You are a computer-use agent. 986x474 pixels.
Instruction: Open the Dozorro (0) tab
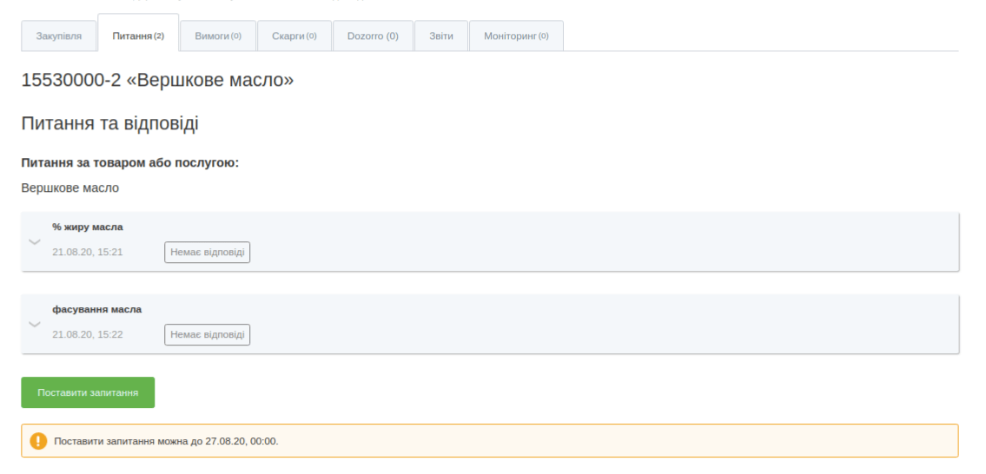[x=373, y=36]
